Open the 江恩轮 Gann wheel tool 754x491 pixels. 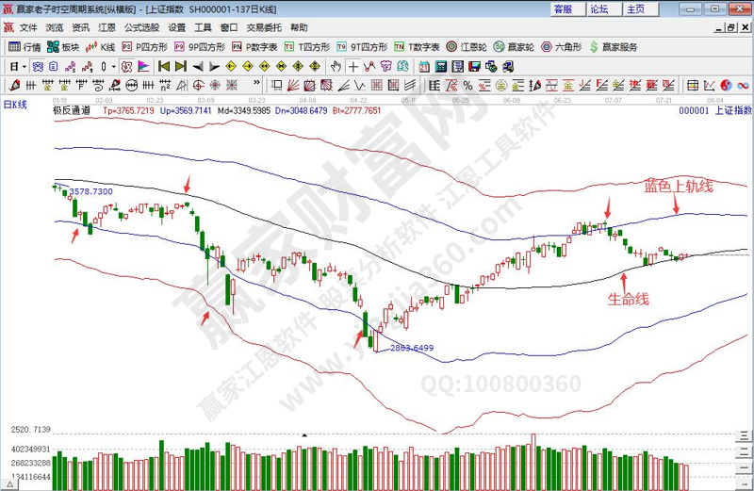pos(466,46)
